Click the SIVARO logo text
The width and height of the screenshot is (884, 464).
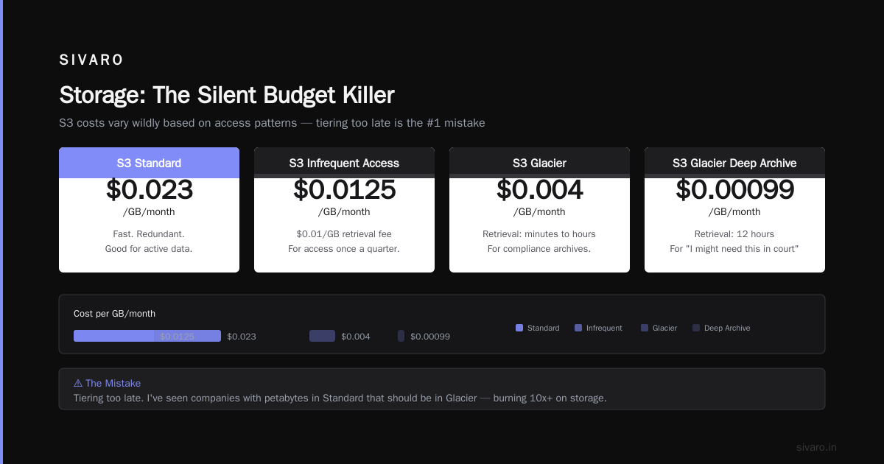tap(91, 60)
